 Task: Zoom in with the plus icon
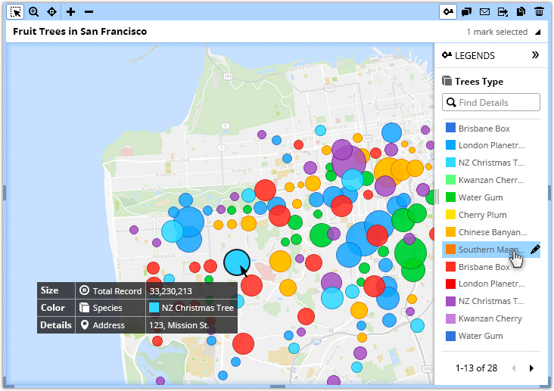(x=70, y=11)
